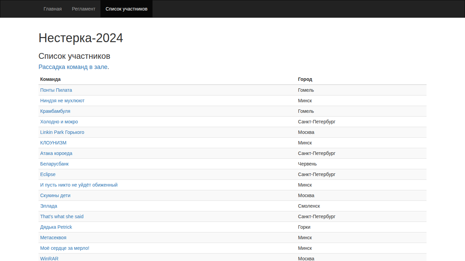Click Минск in Ниндзя не мухлюют row
Image resolution: width=465 pixels, height=261 pixels.
point(305,101)
